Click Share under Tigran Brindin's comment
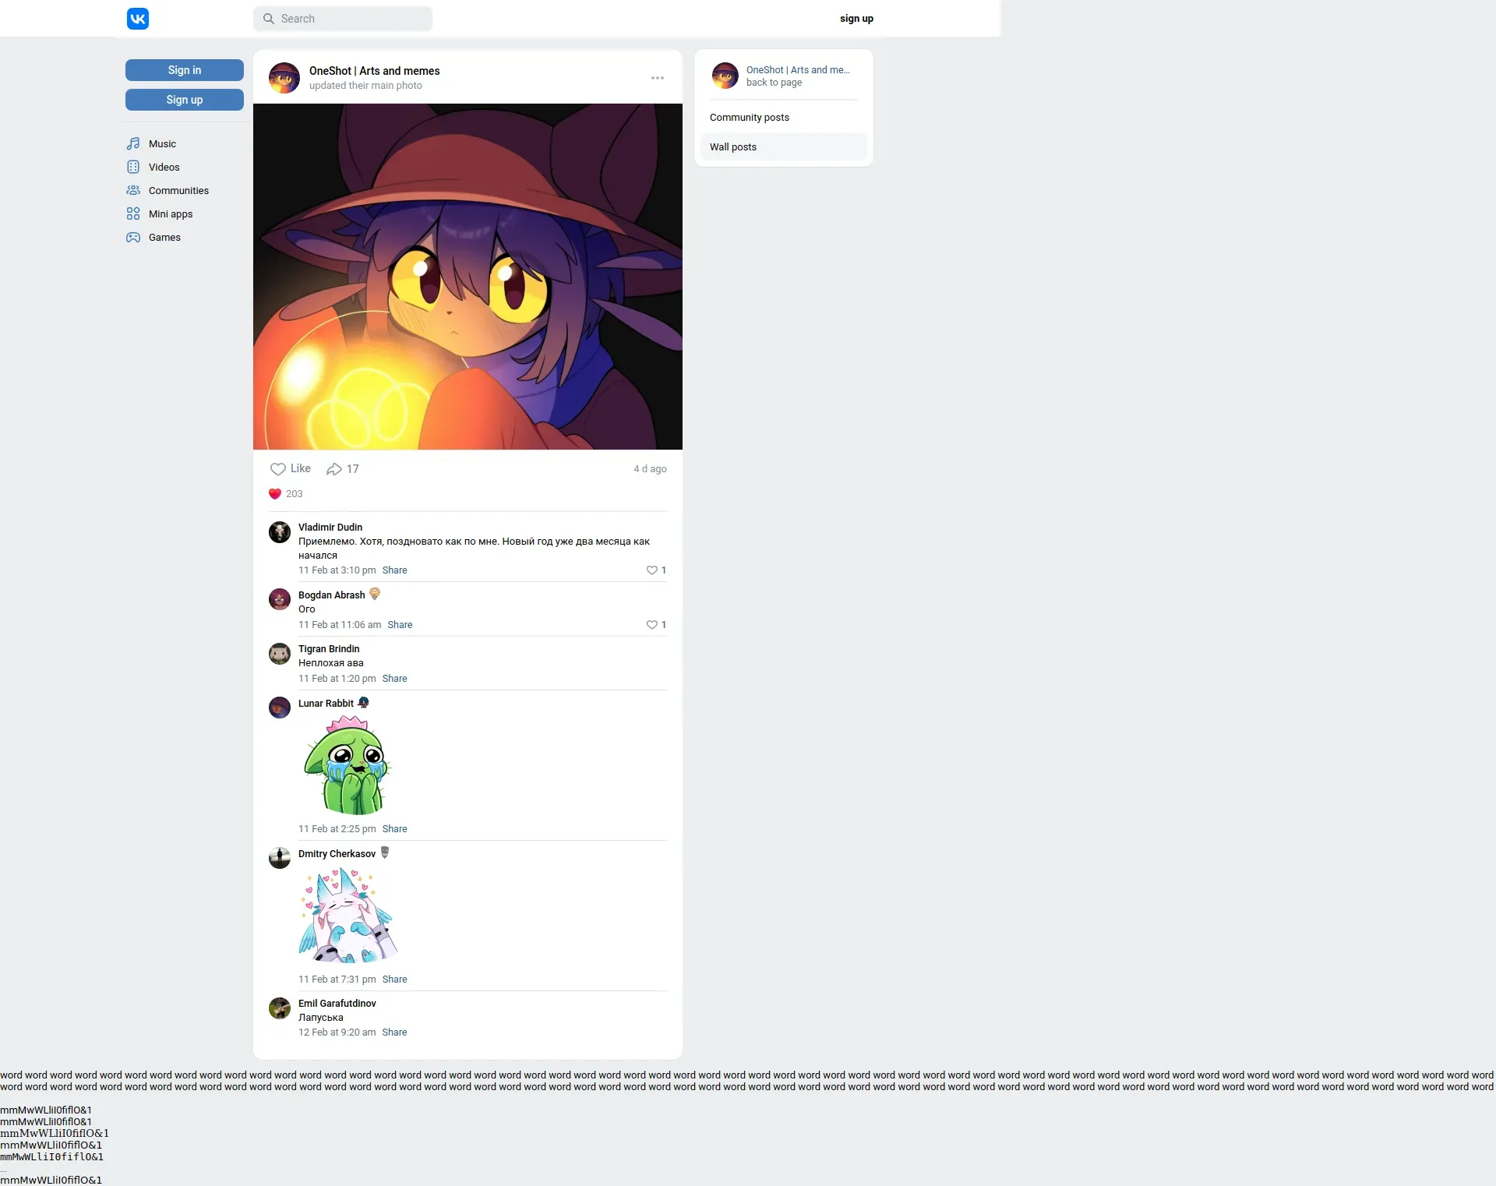The height and width of the screenshot is (1186, 1496). [x=394, y=679]
